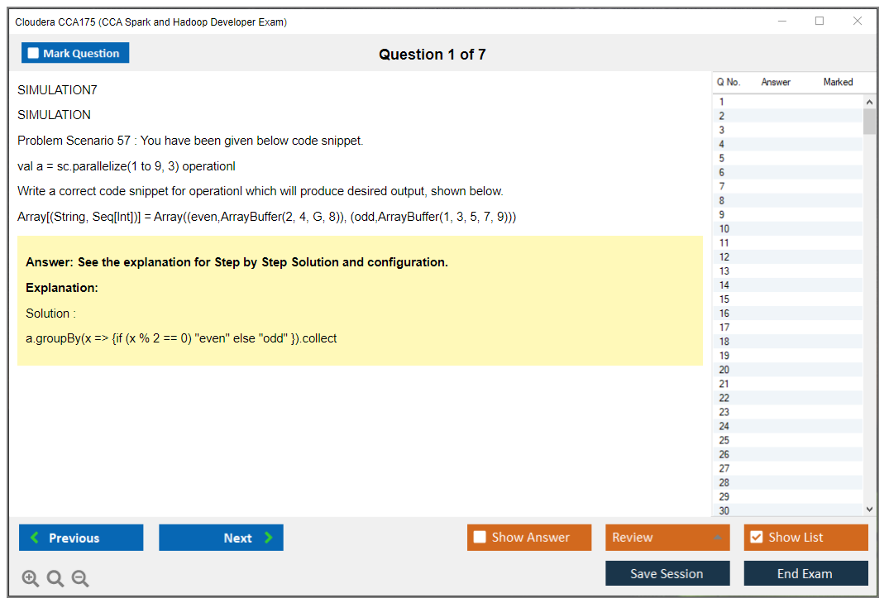Image resolution: width=889 pixels, height=608 pixels.
Task: Click the green left arrow on Previous
Action: [34, 538]
